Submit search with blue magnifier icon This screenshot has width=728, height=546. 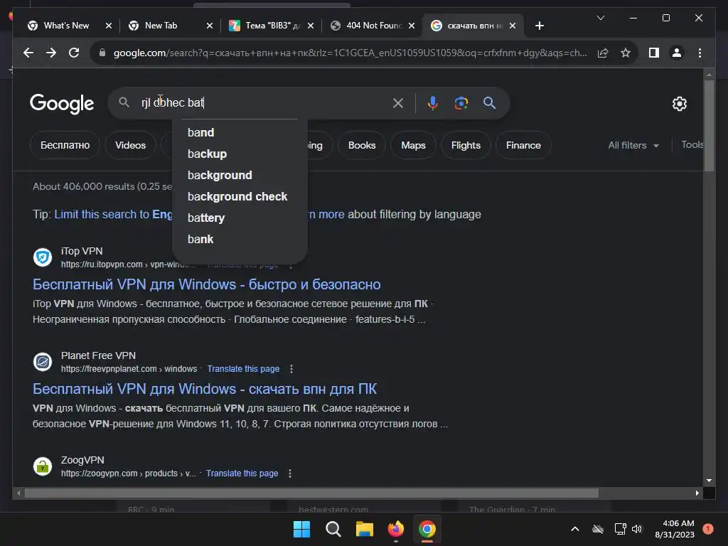pos(489,103)
